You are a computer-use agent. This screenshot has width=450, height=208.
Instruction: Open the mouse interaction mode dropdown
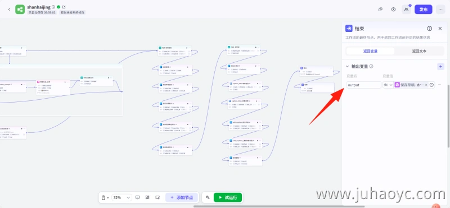pos(105,197)
